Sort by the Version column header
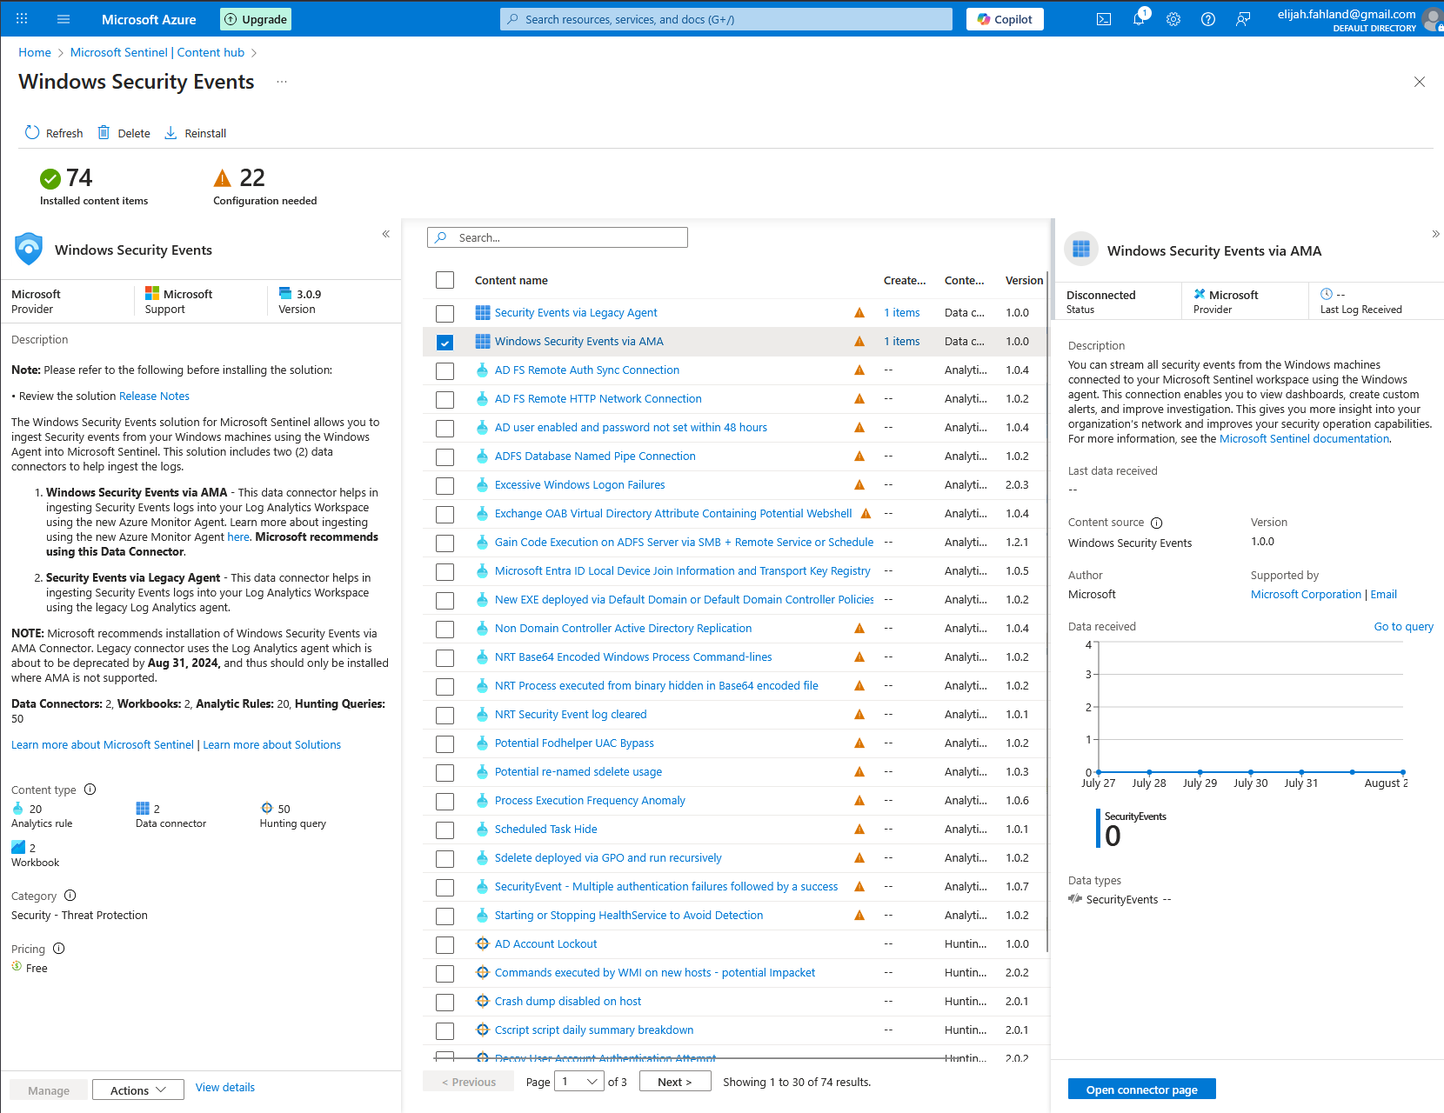Viewport: 1444px width, 1113px height. tap(1024, 280)
